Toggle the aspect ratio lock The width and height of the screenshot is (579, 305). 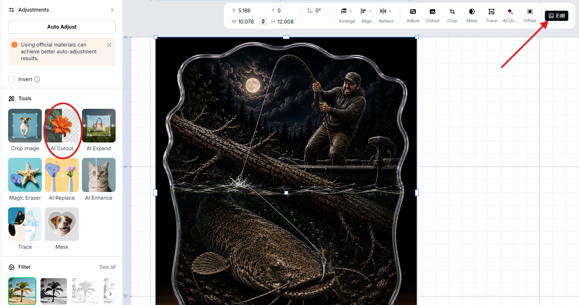coord(263,21)
